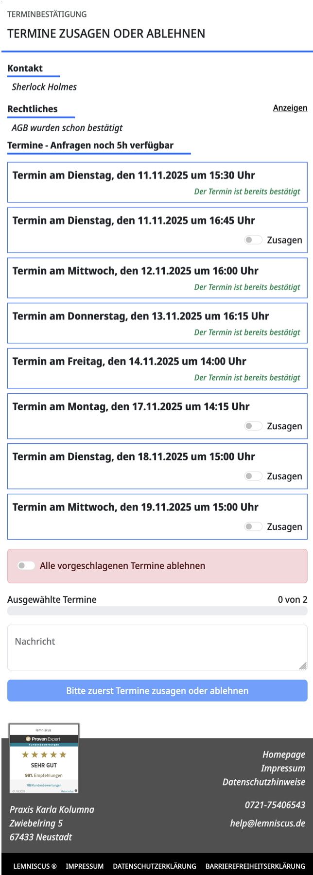Enable Zusagen for Montag 17.11.2025 appointment
Viewport: 313px width, 875px height.
[253, 426]
